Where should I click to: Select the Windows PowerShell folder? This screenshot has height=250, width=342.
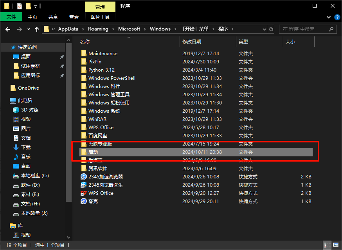(x=112, y=78)
